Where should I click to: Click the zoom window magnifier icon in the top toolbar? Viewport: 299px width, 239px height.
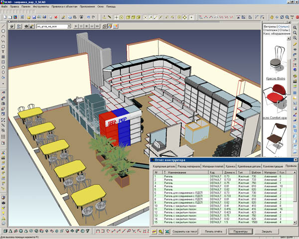click(287, 17)
